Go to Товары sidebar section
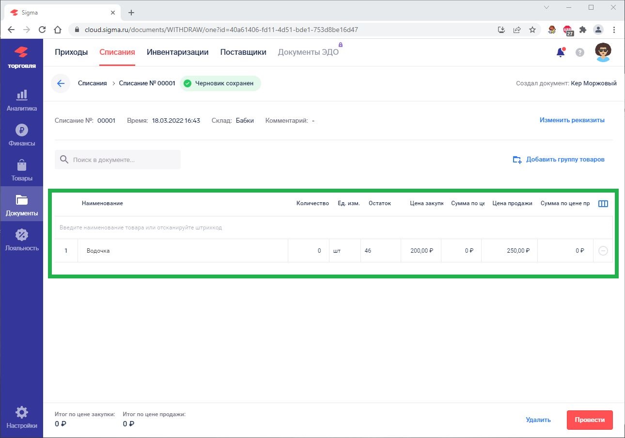Screen dimensions: 625x438 21,170
